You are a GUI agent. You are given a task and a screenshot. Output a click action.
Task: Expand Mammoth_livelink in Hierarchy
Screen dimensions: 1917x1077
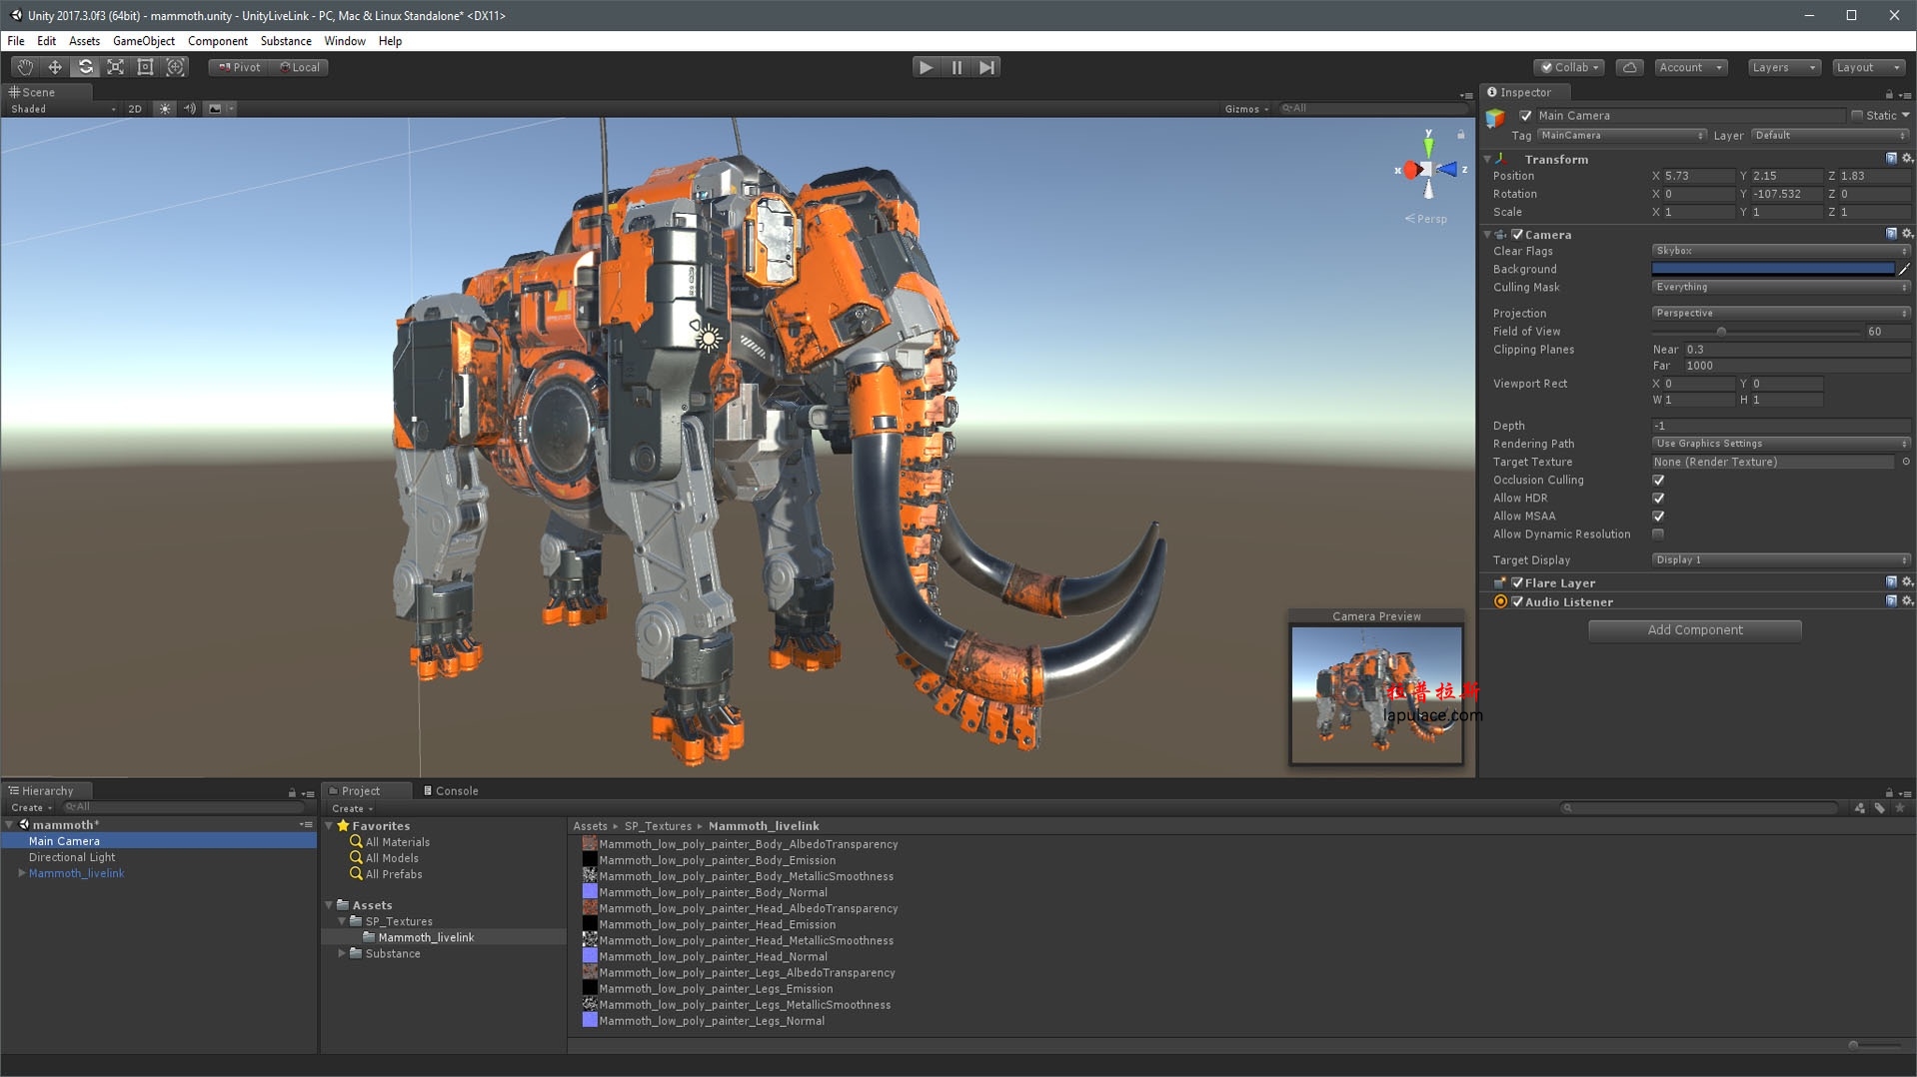click(x=22, y=873)
